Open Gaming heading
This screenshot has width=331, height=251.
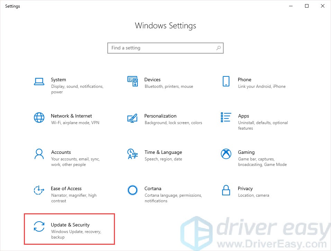point(246,152)
